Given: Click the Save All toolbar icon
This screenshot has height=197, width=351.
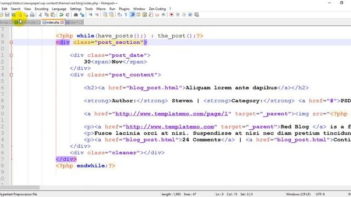Looking at the screenshot, I should click(14, 15).
